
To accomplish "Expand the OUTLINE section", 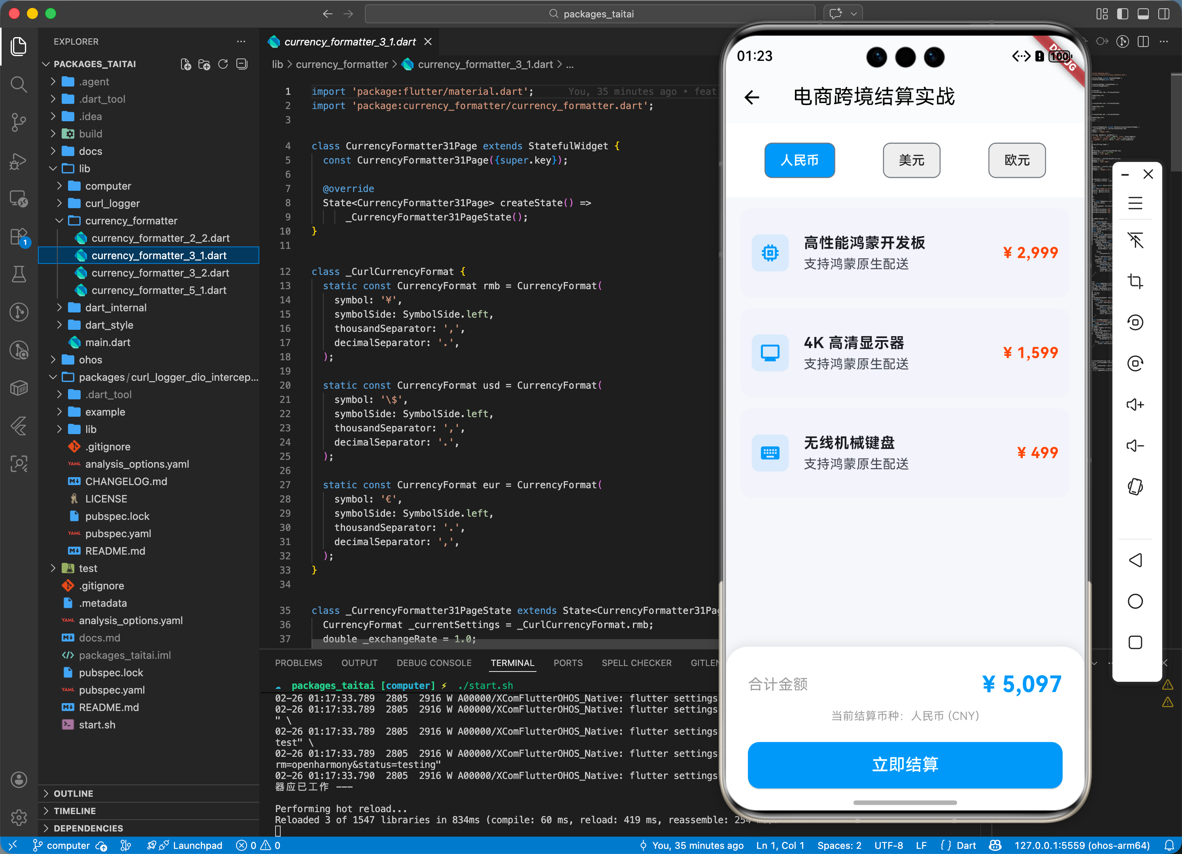I will (x=73, y=793).
